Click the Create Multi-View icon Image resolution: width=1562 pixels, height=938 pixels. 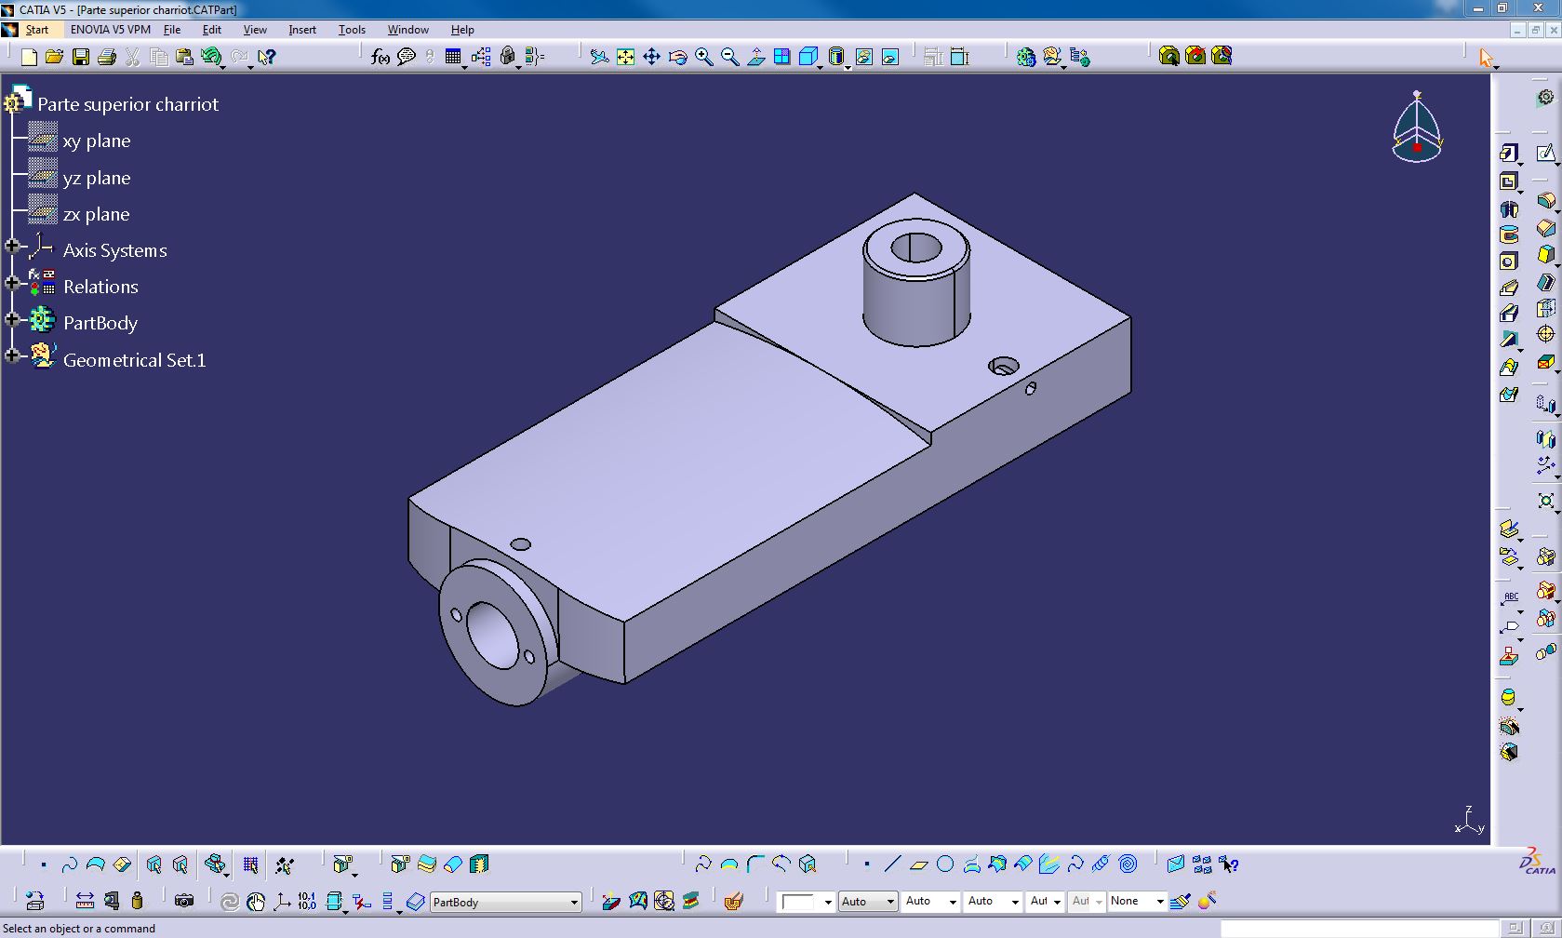click(781, 58)
